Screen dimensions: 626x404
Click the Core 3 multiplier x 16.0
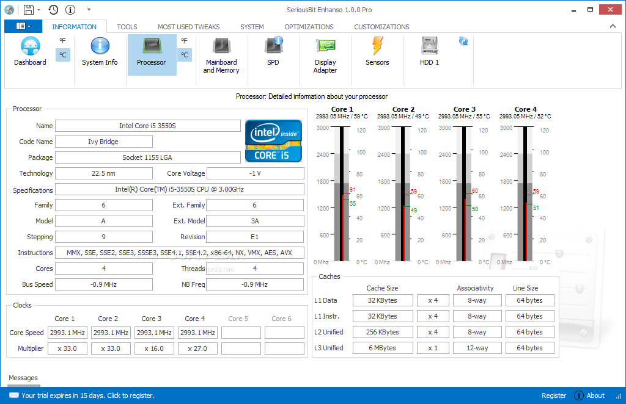tap(154, 348)
